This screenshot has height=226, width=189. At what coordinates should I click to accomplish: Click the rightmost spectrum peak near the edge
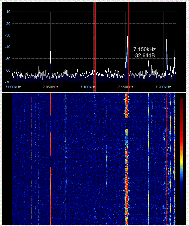(174, 62)
